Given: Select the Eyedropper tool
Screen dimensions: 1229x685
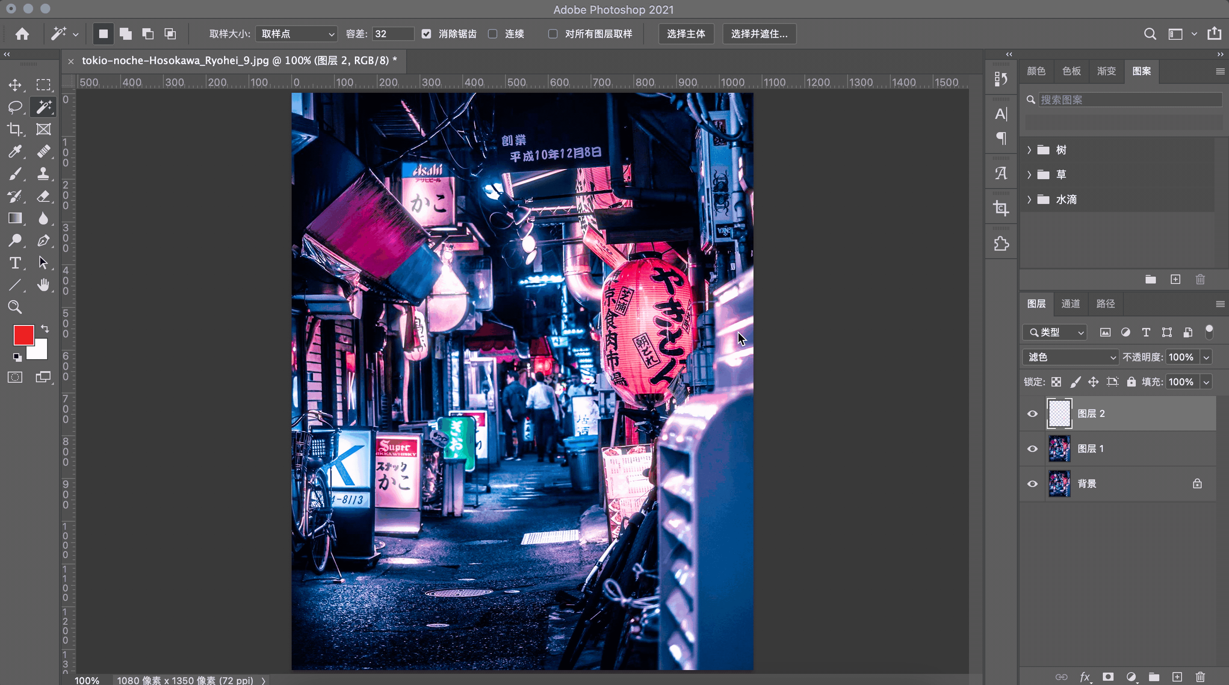Looking at the screenshot, I should coord(15,152).
